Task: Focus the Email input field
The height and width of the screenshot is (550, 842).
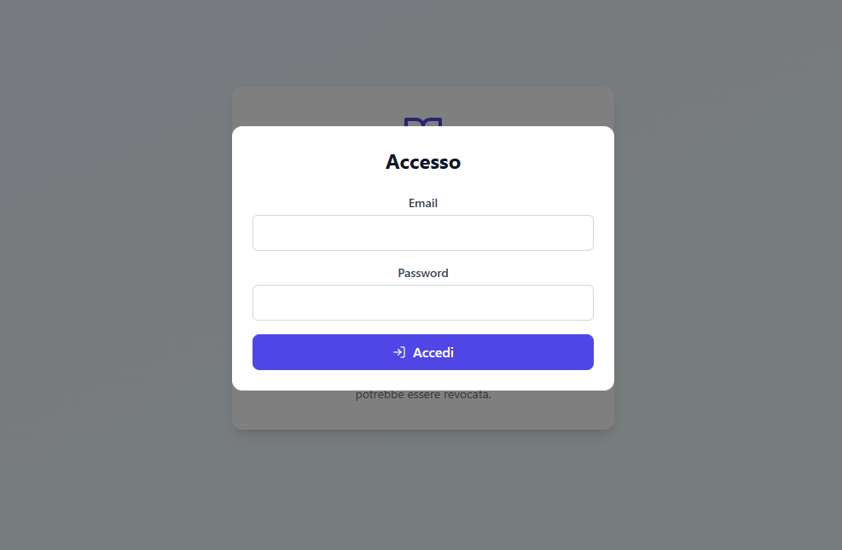Action: pos(423,233)
